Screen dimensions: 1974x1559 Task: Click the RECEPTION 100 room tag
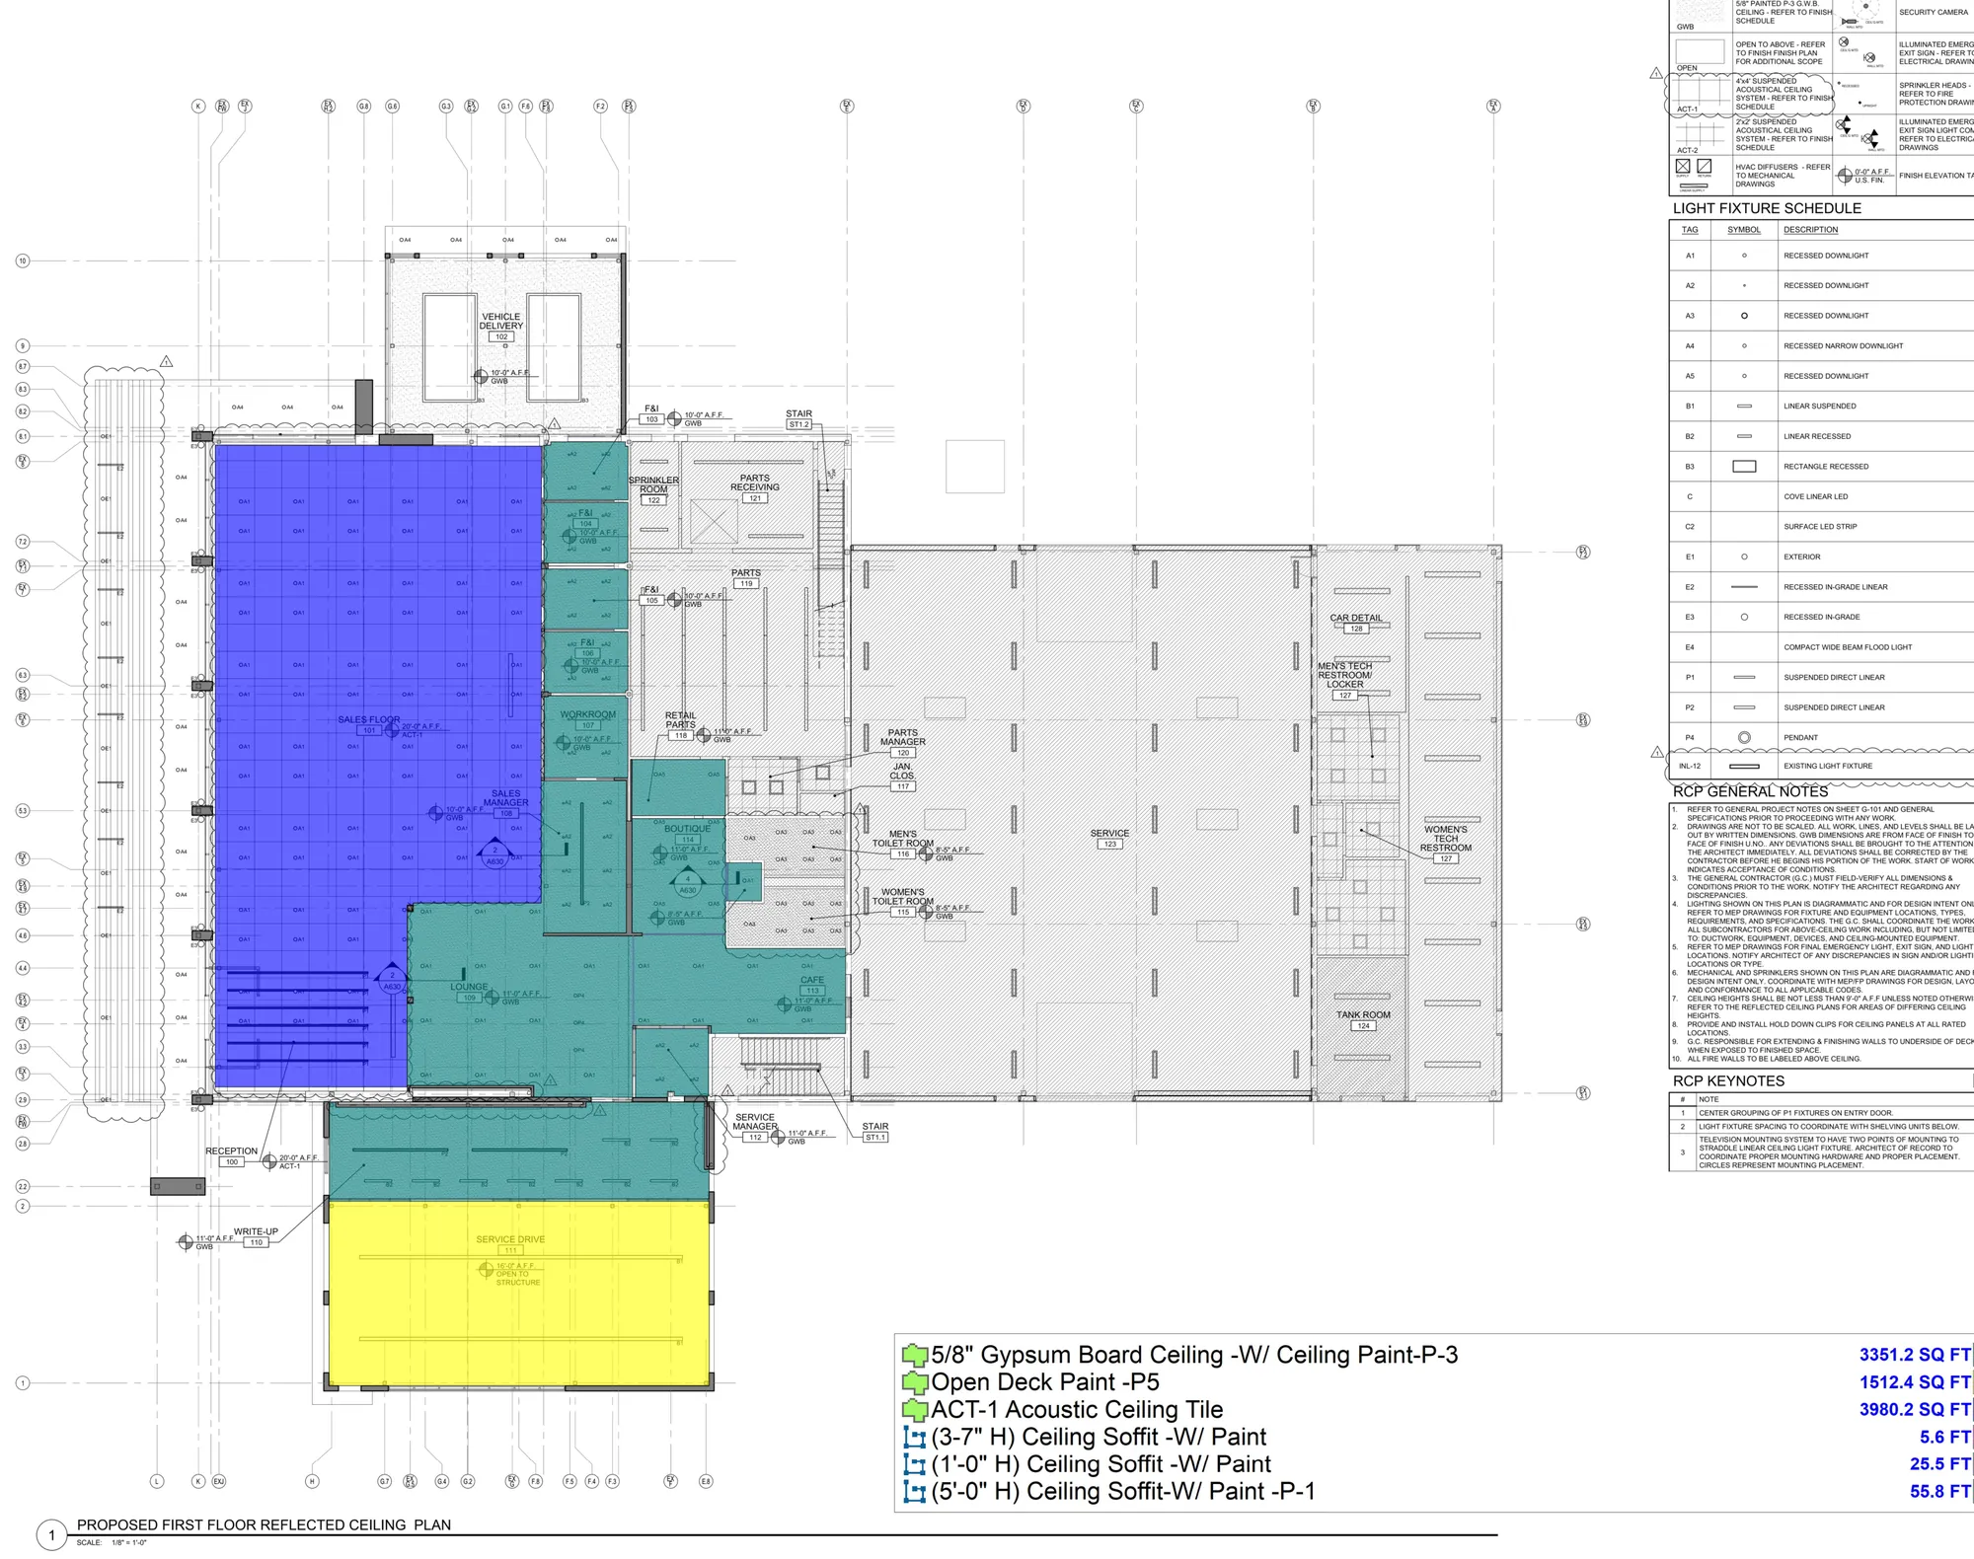tap(232, 1156)
